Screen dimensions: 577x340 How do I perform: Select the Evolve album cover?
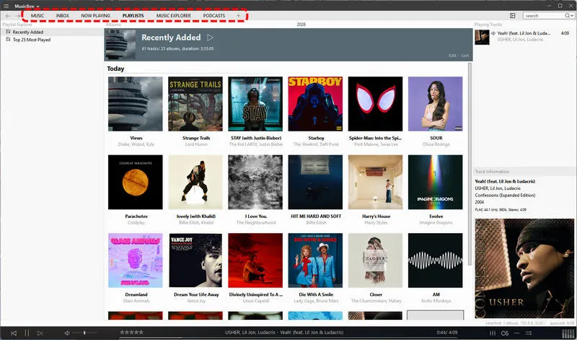click(x=436, y=182)
